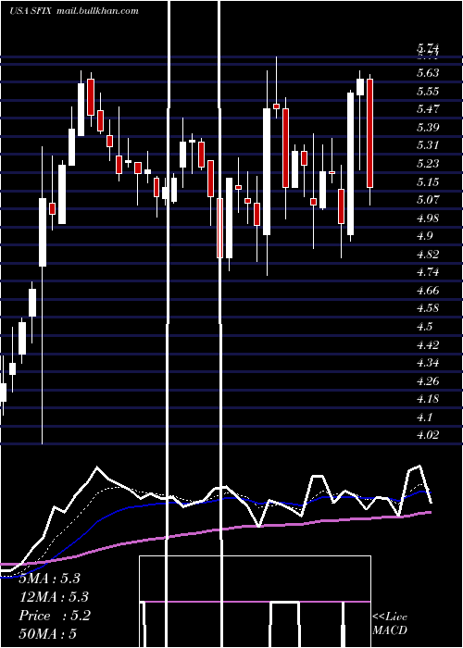Click the '<<Live' label
Image resolution: width=463 pixels, height=648 pixels.
[390, 617]
